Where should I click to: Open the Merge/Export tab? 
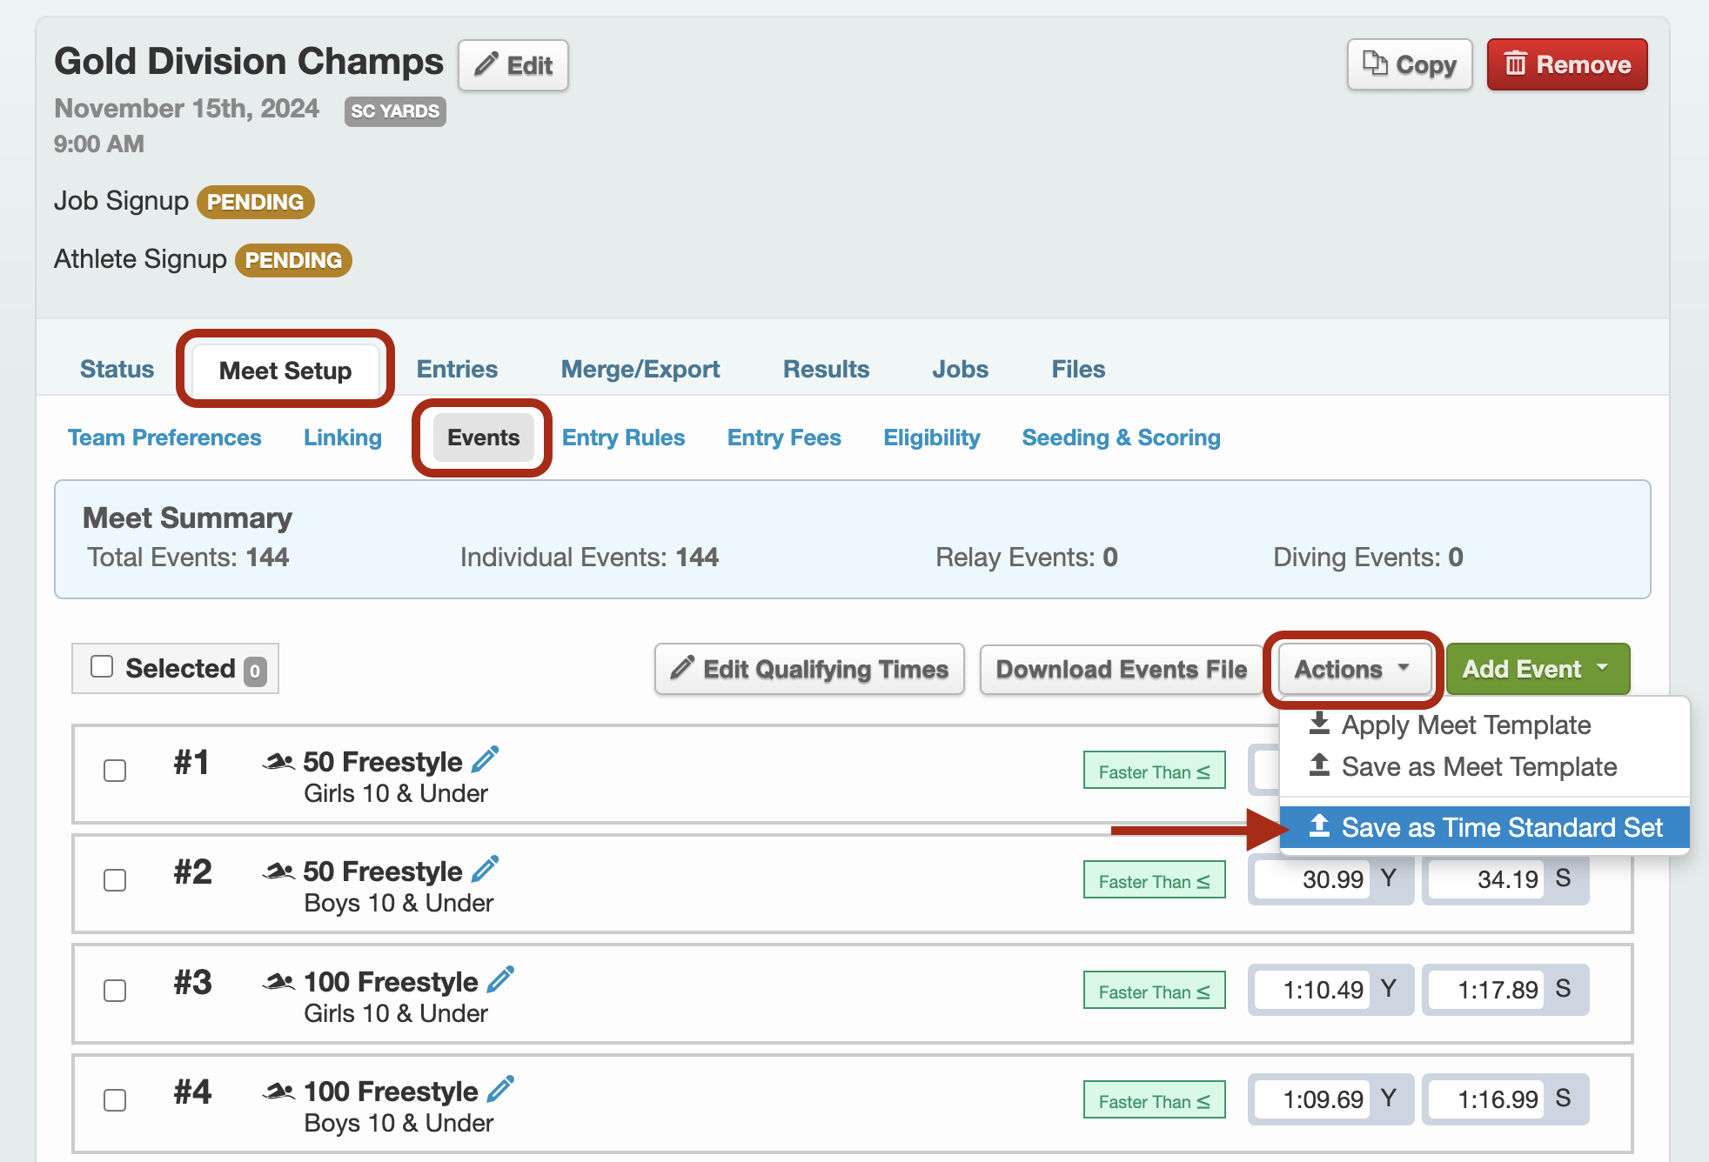tap(640, 369)
